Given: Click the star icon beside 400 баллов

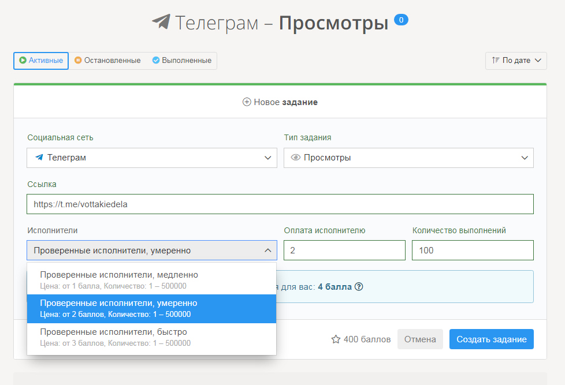Looking at the screenshot, I should tap(335, 339).
